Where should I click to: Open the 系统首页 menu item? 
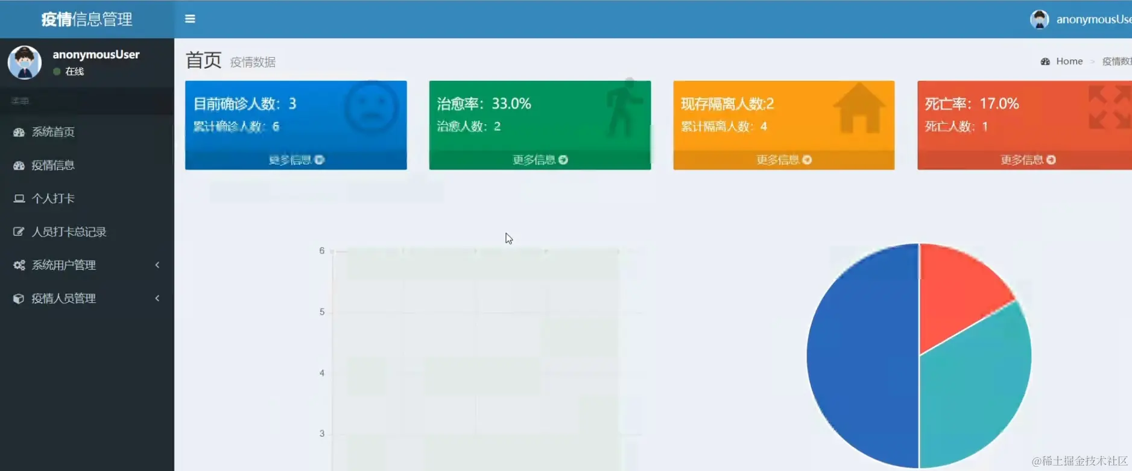[87, 132]
